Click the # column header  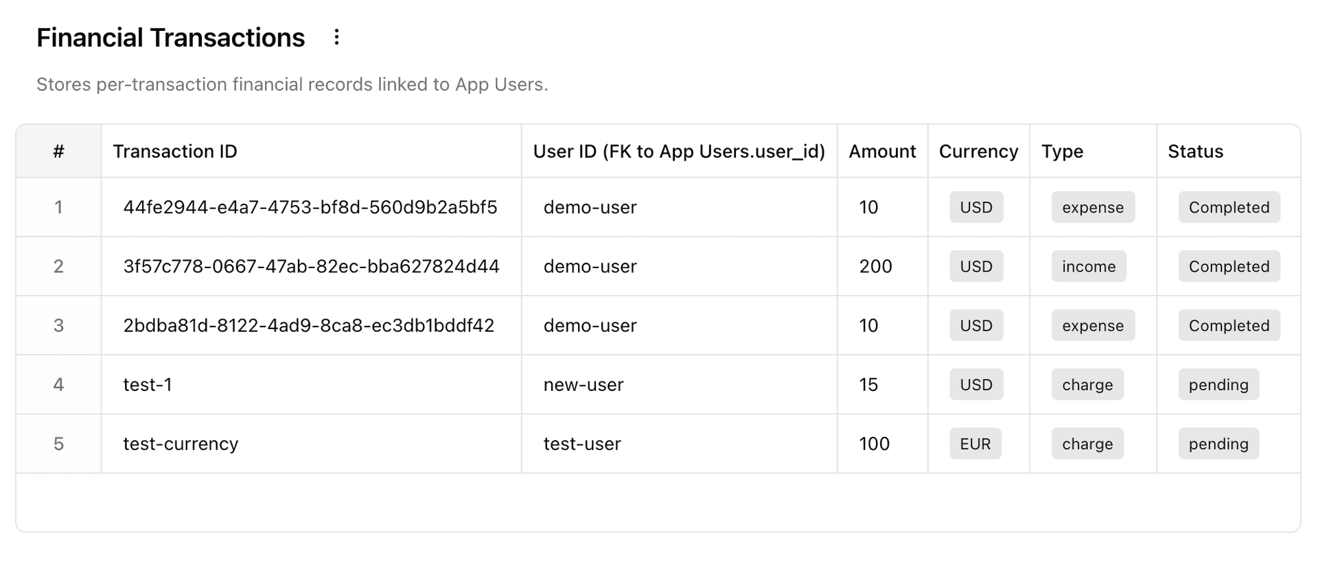59,152
